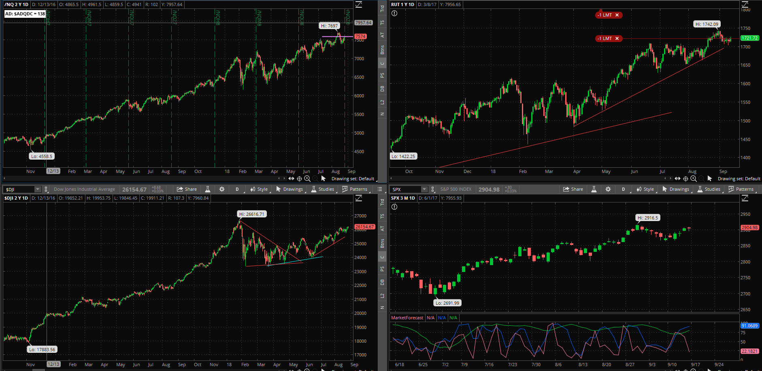Image resolution: width=762 pixels, height=371 pixels.
Task: Toggle the Trd sidebar tab beside /NQ chart
Action: tap(382, 8)
